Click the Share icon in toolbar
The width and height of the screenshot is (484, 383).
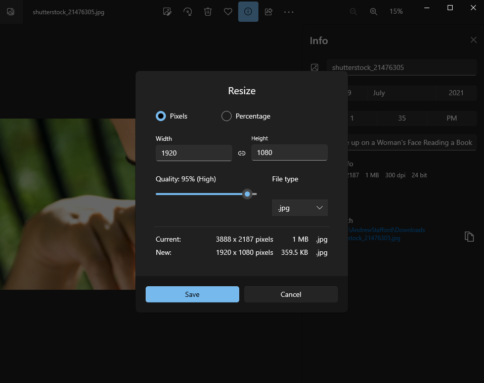coord(269,11)
